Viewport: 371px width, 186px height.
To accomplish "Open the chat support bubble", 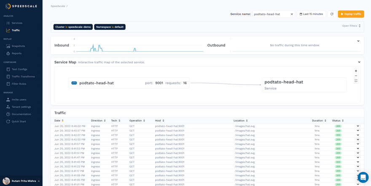I will coord(363,177).
